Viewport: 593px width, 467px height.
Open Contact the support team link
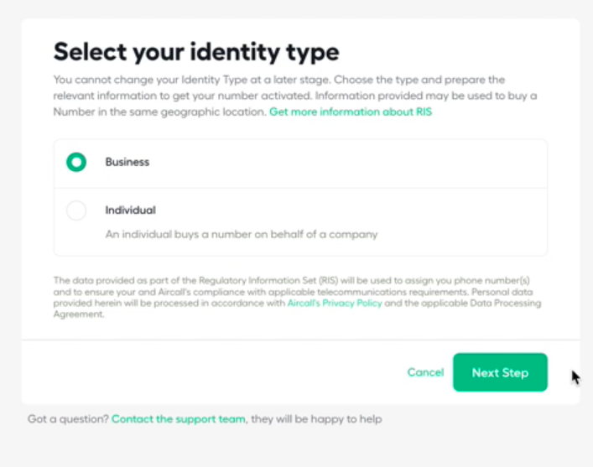(178, 419)
